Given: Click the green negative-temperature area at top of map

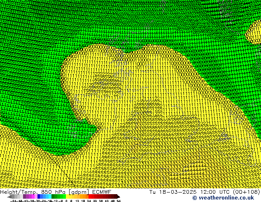Looking at the screenshot, I should click(x=124, y=21).
